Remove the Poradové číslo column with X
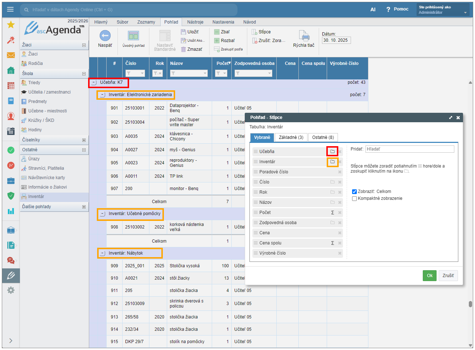This screenshot has height=350, width=475. tap(340, 172)
